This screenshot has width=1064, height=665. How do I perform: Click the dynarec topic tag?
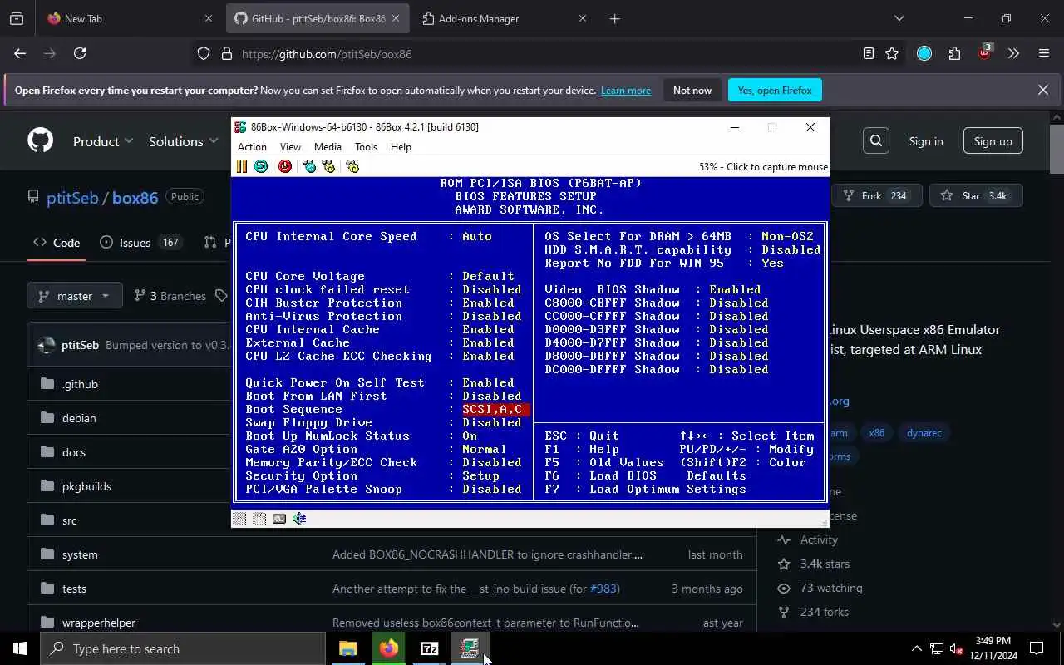[924, 433]
